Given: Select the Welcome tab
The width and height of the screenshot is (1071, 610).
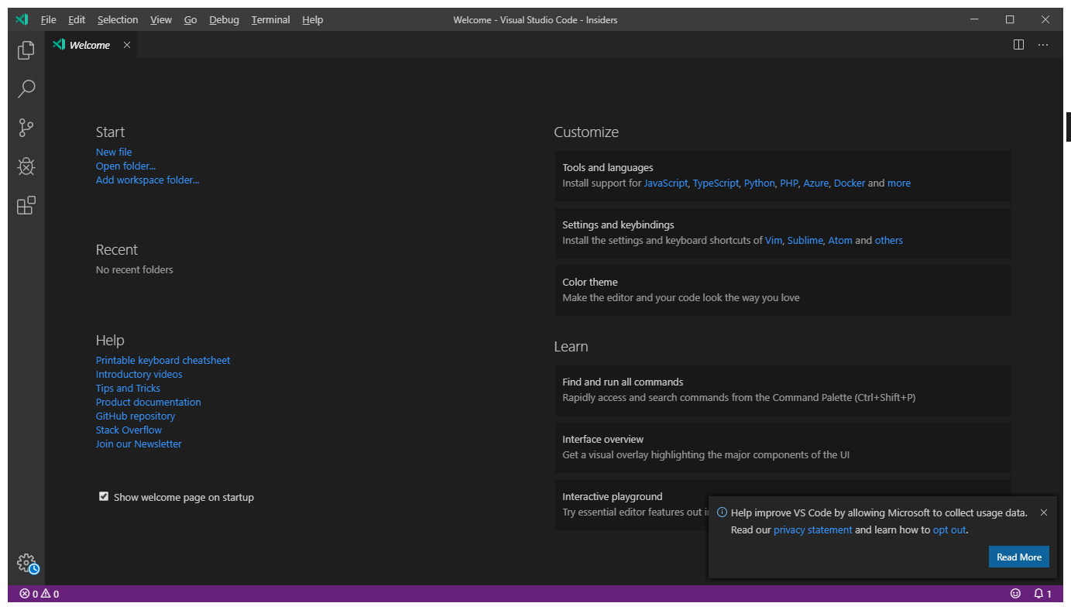Looking at the screenshot, I should click(x=91, y=45).
